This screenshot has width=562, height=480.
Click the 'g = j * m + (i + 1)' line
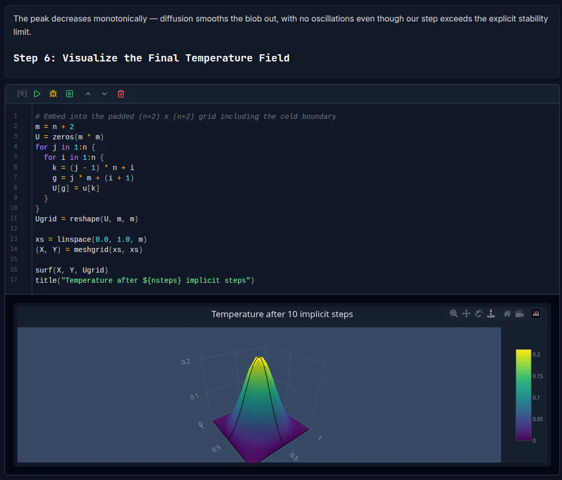[x=93, y=178]
